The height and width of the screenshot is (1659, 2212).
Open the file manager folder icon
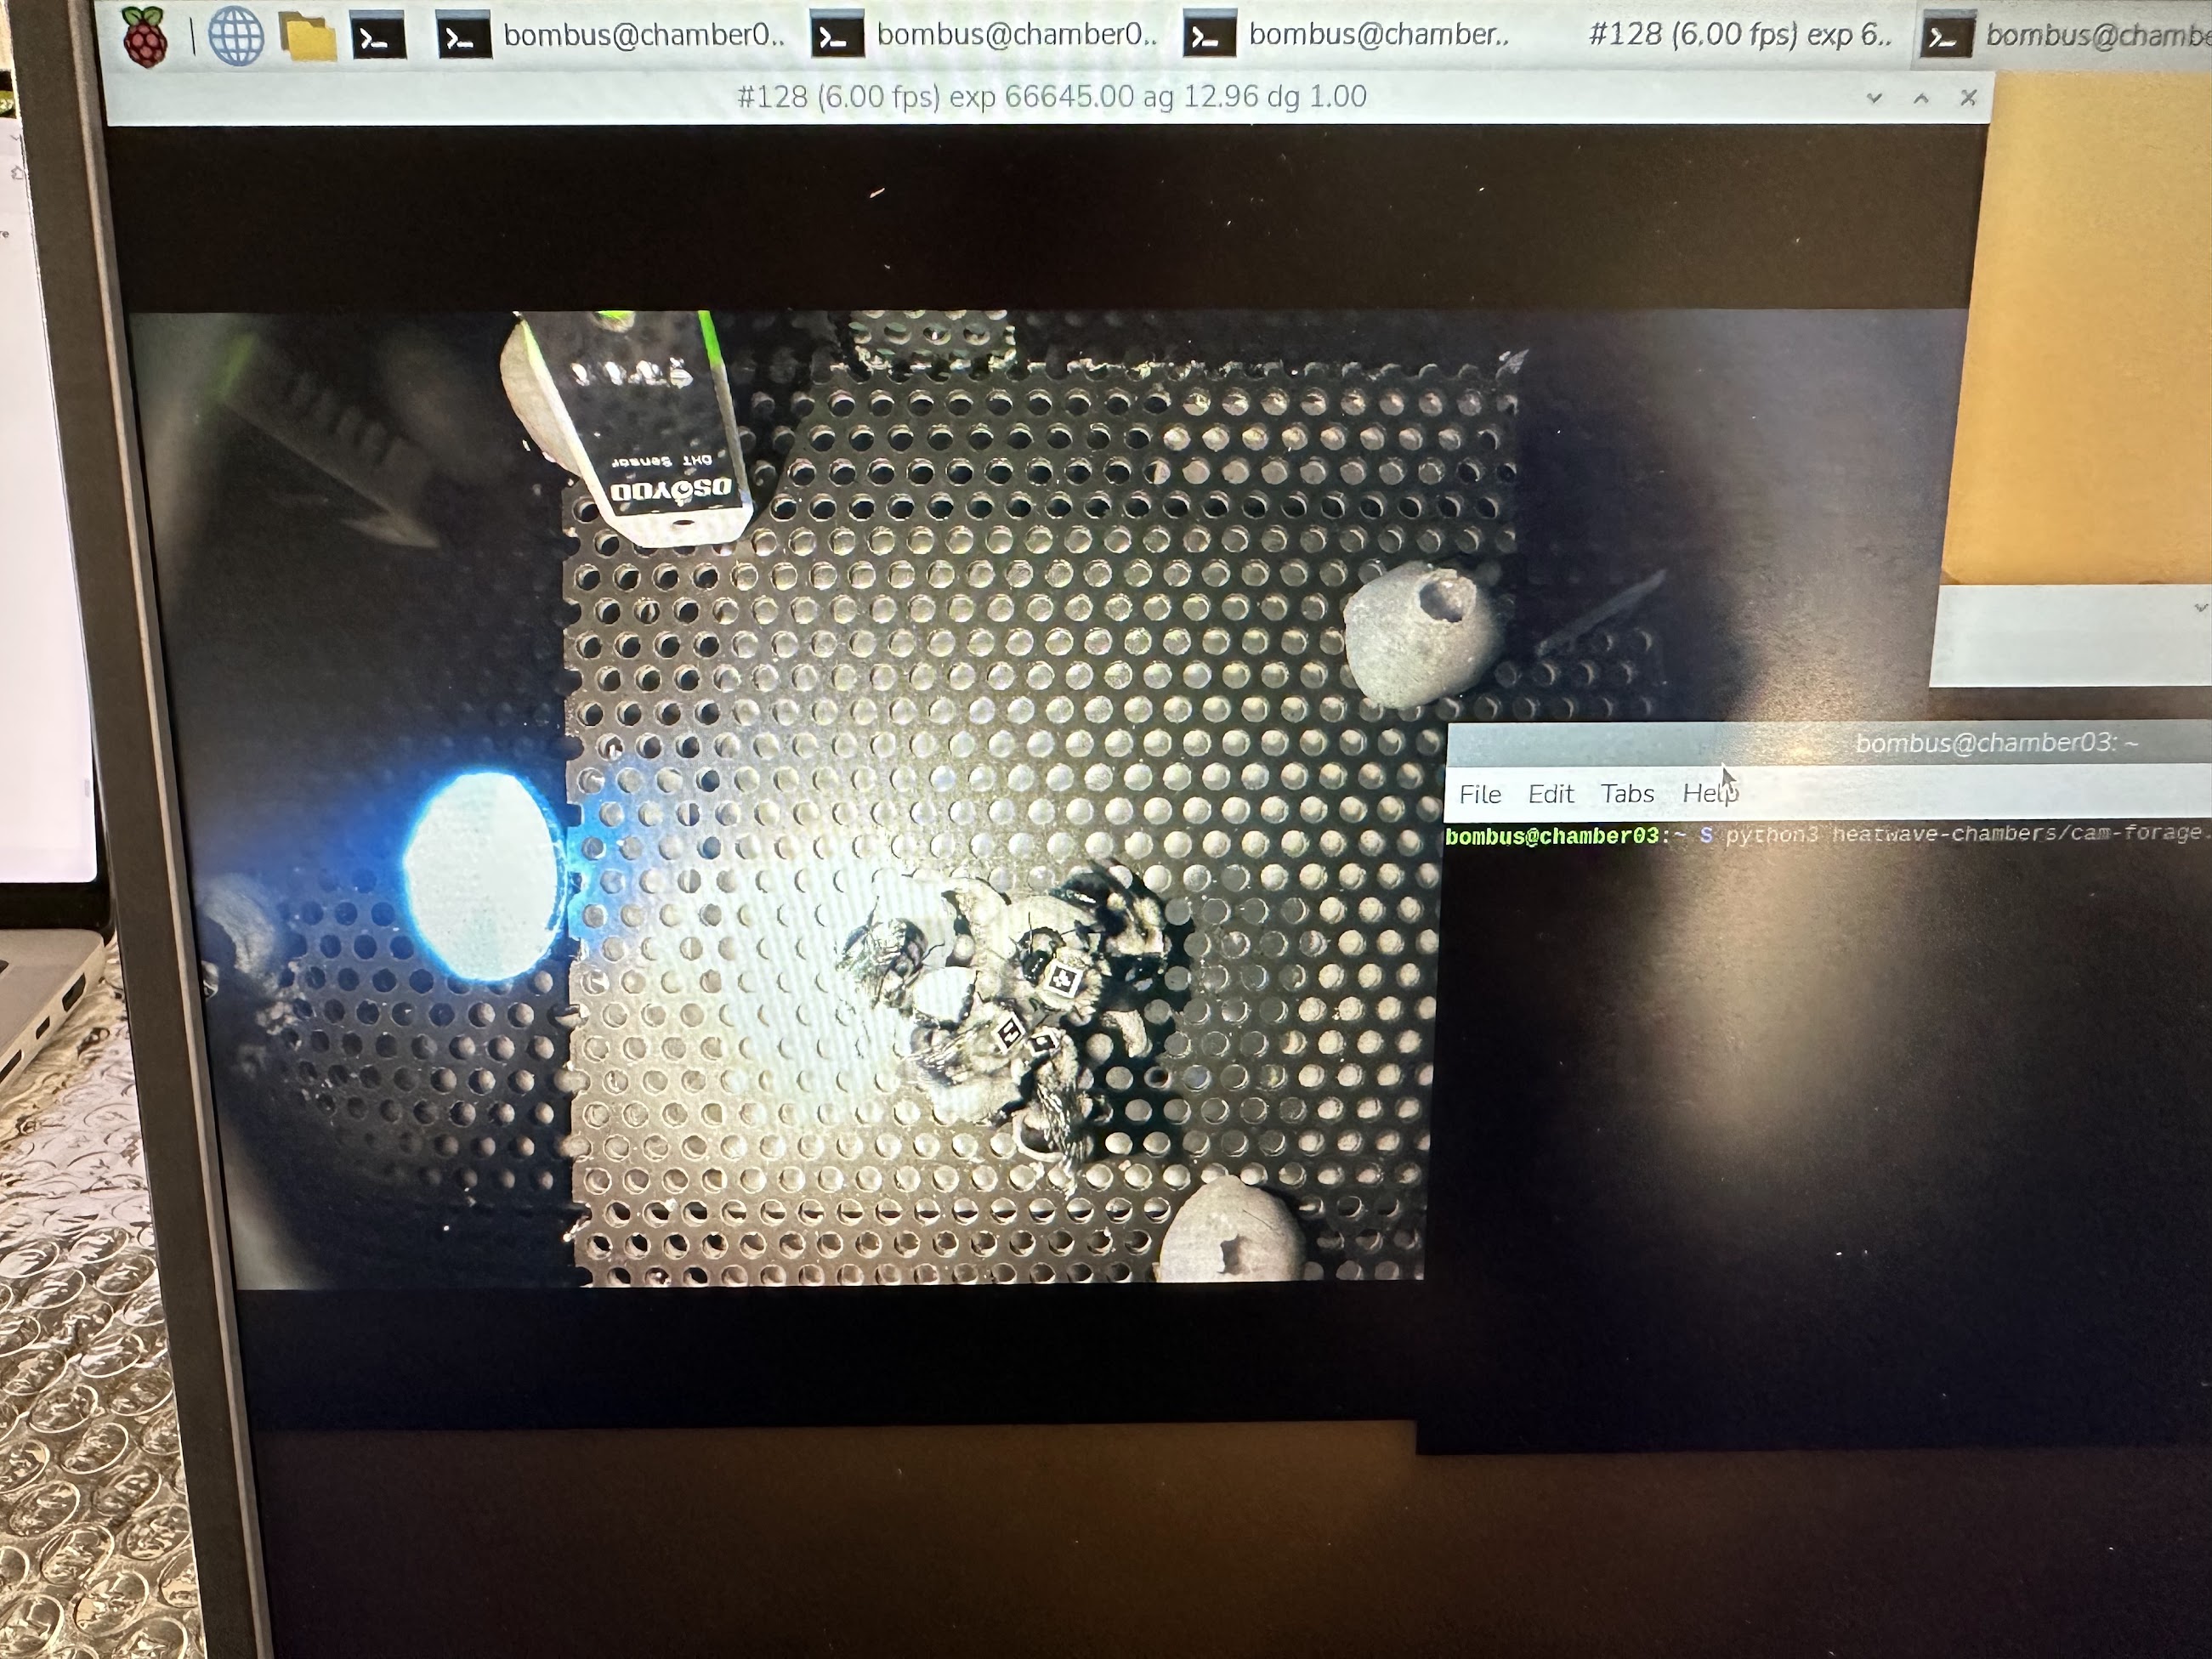307,37
